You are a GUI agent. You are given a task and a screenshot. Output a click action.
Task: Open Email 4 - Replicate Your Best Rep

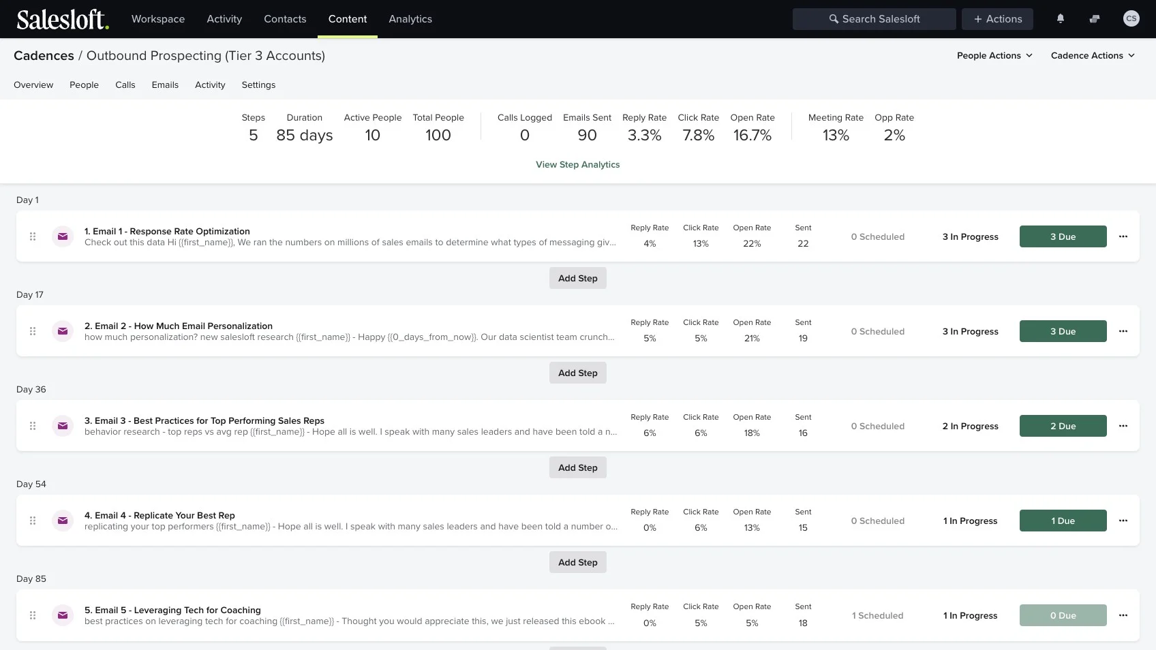coord(159,516)
